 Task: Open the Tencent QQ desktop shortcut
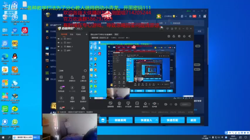tap(15, 58)
